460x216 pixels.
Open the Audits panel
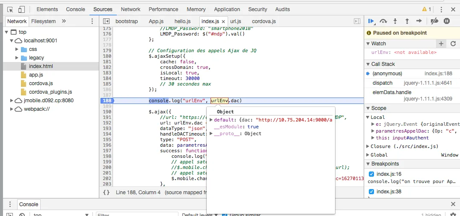coord(282,9)
